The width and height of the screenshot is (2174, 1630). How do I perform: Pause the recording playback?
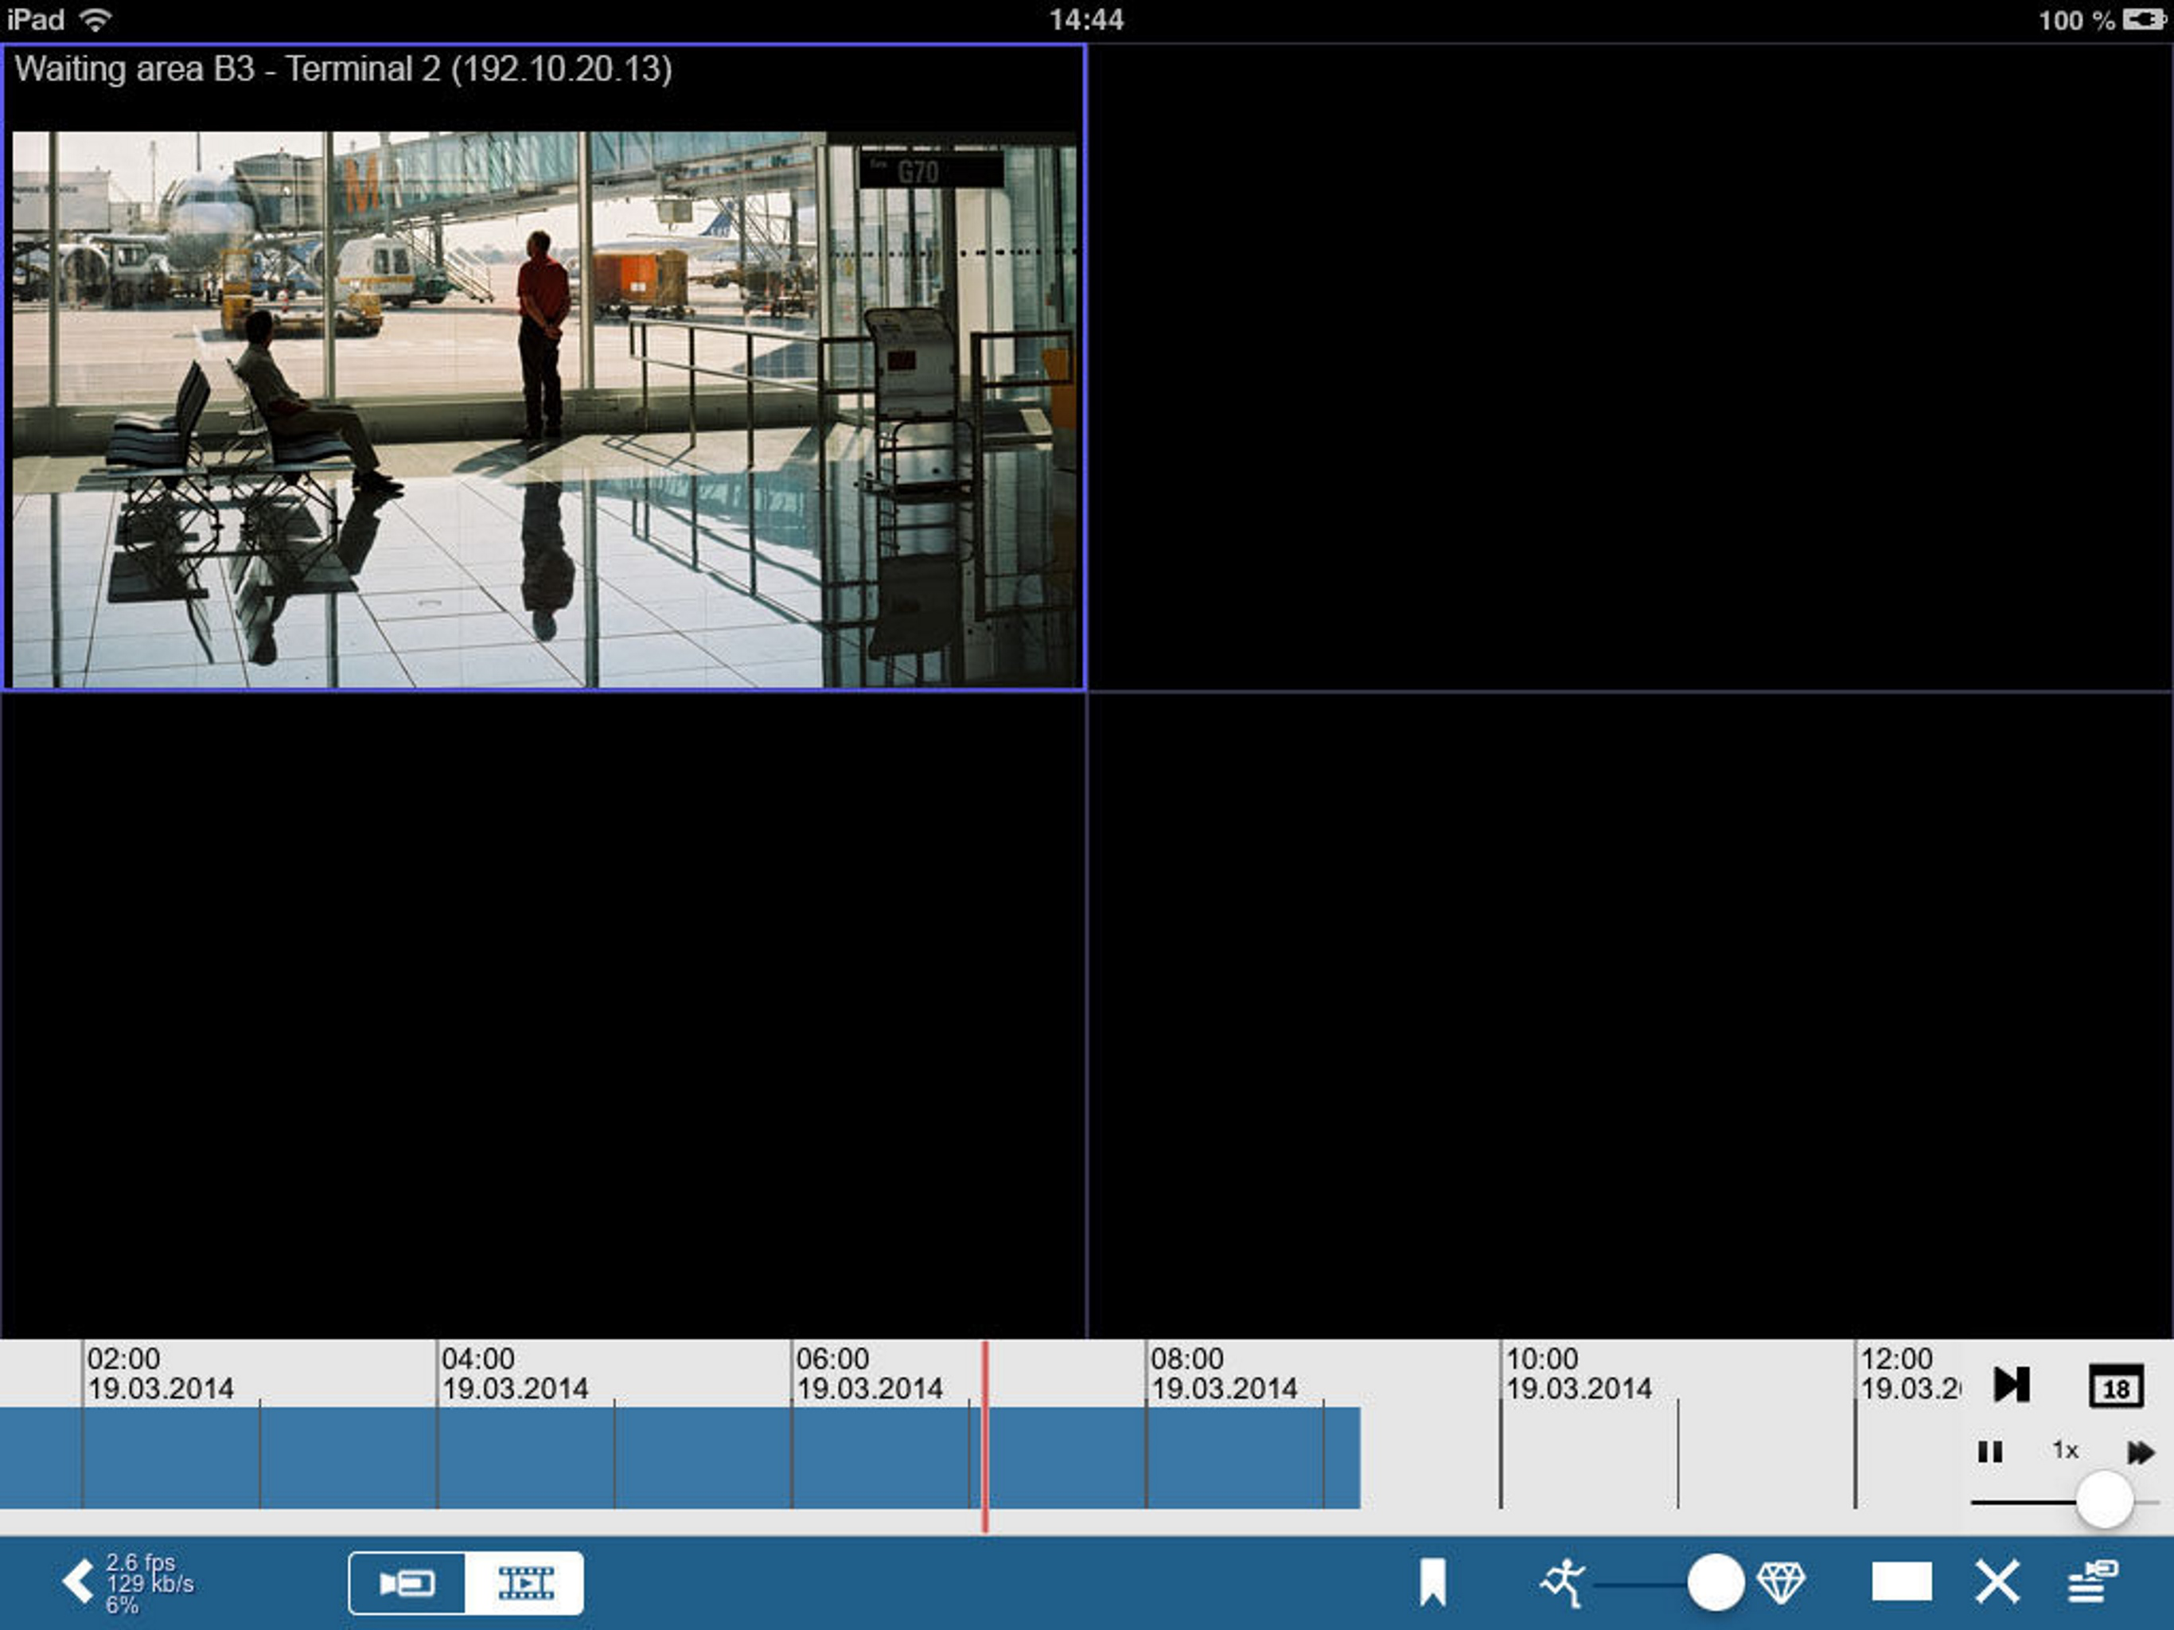(x=1989, y=1452)
